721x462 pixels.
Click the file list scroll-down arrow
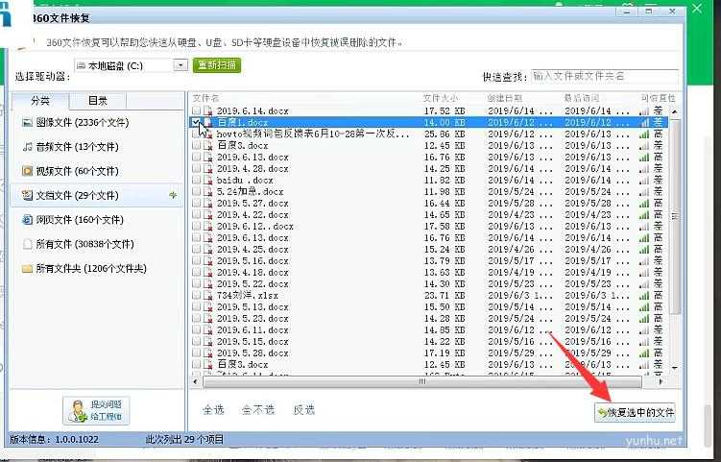(x=675, y=367)
